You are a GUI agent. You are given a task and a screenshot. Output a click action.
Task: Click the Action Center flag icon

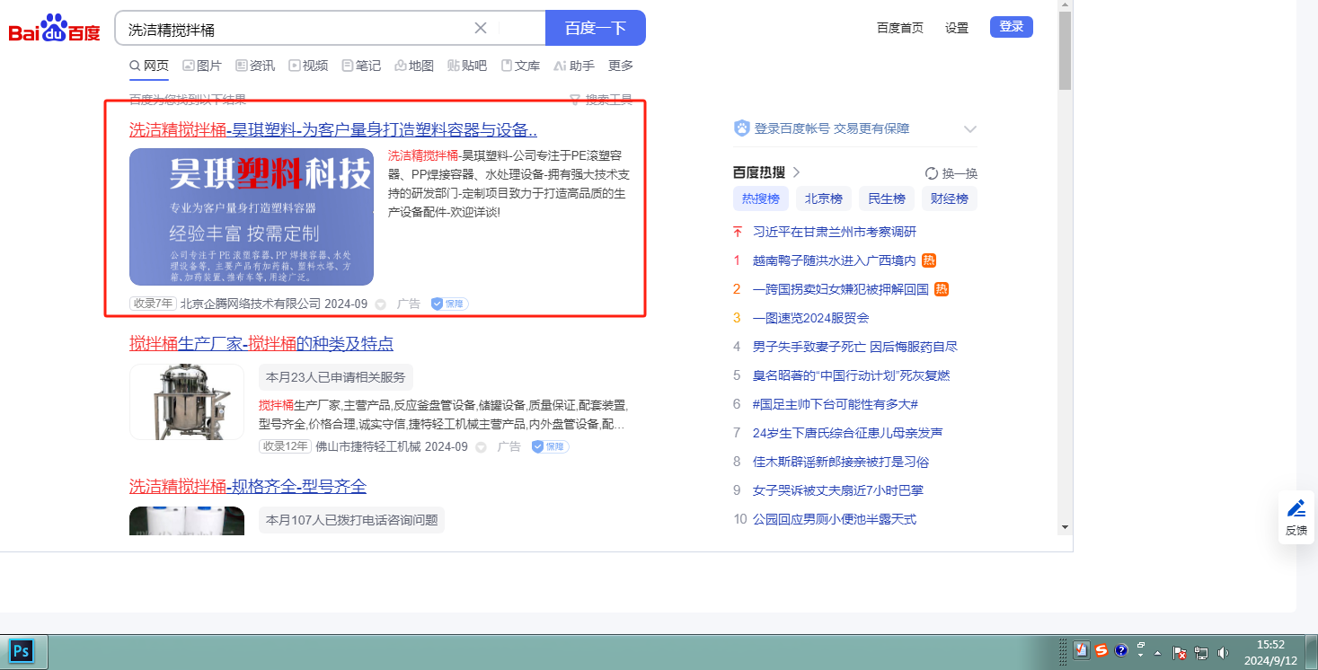[1181, 652]
